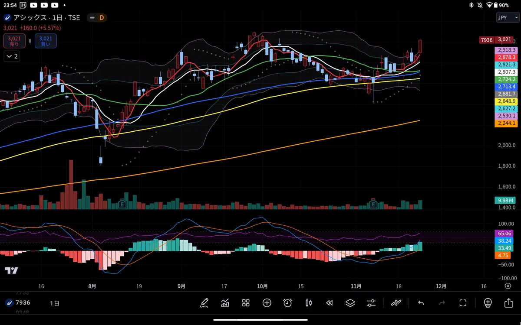Tap the 2,000.0 price axis label
Viewport: 521px width, 325px height.
pos(507,145)
